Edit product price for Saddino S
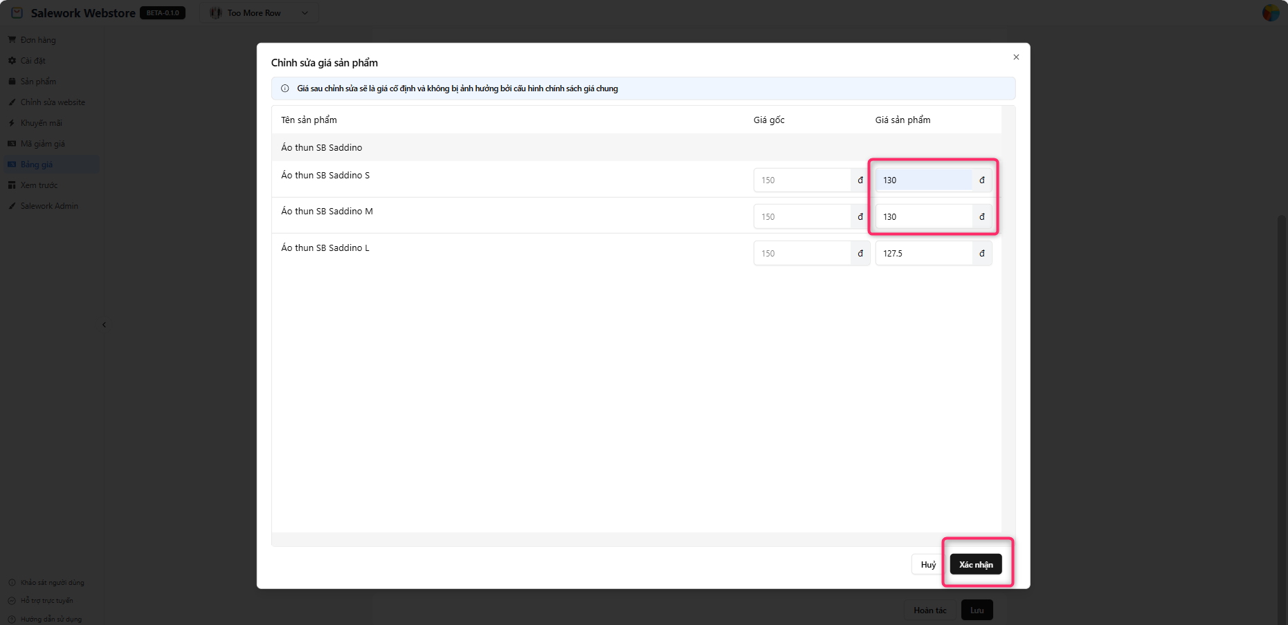This screenshot has height=625, width=1288. 923,180
